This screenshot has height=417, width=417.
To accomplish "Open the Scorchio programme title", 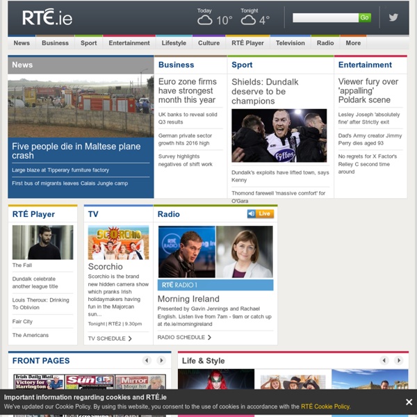I will coord(106,266).
